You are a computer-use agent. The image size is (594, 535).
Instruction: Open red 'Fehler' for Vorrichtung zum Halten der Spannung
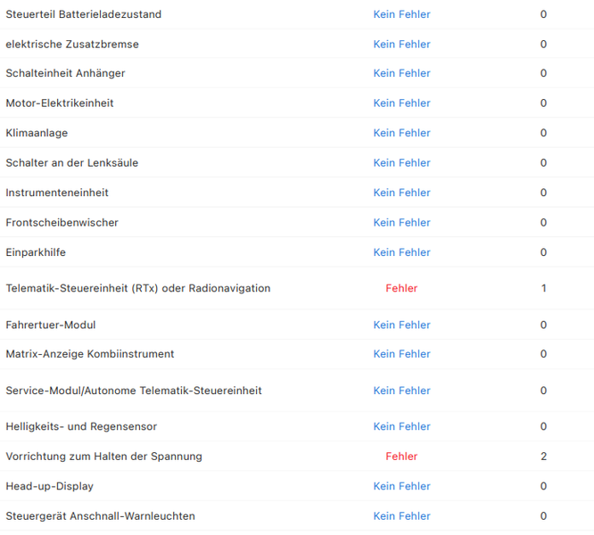pos(401,456)
